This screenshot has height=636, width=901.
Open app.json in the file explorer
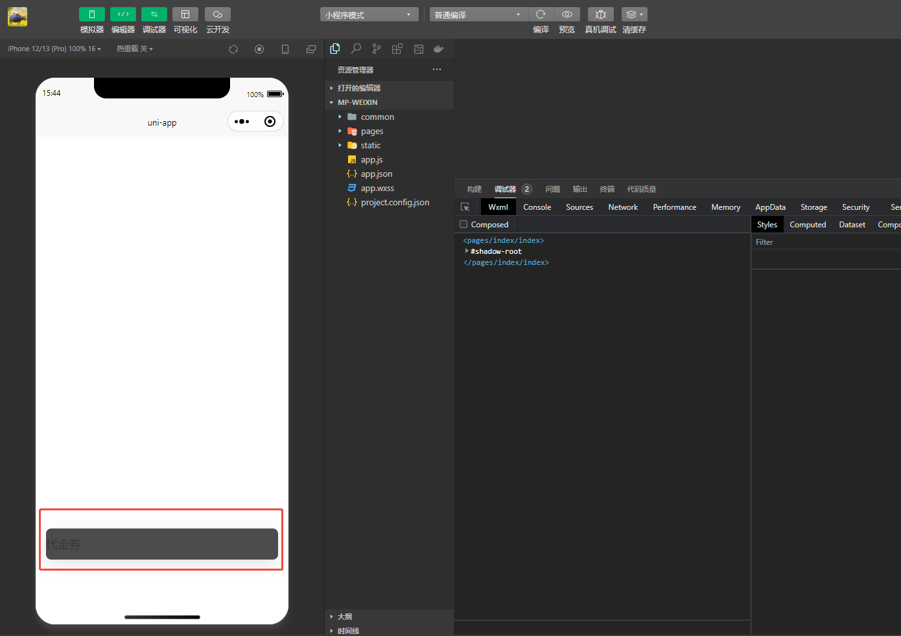click(376, 174)
